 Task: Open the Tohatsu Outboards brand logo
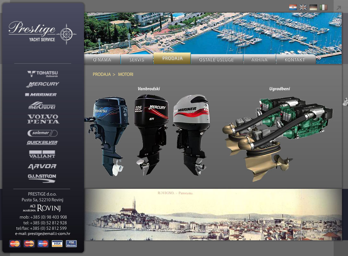click(42, 74)
